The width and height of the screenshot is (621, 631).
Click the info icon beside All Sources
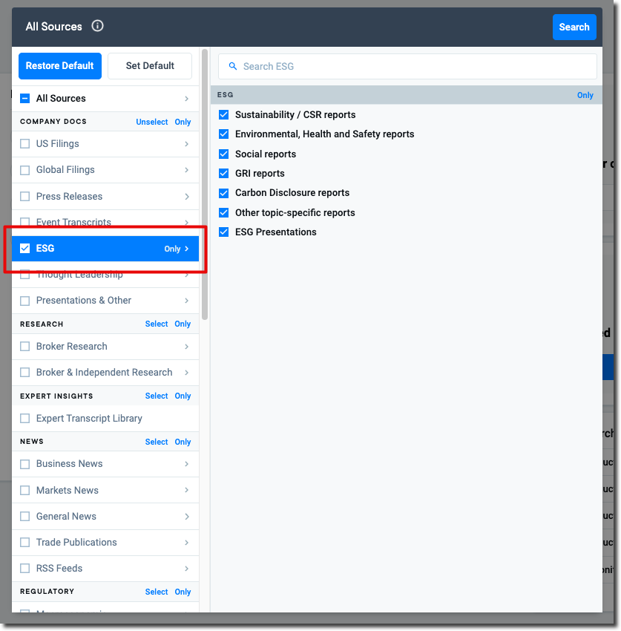pos(97,26)
